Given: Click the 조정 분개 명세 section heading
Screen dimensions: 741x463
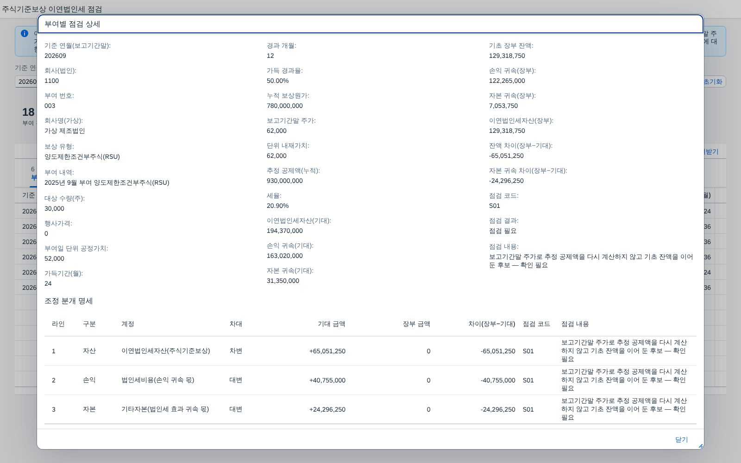Looking at the screenshot, I should (69, 301).
